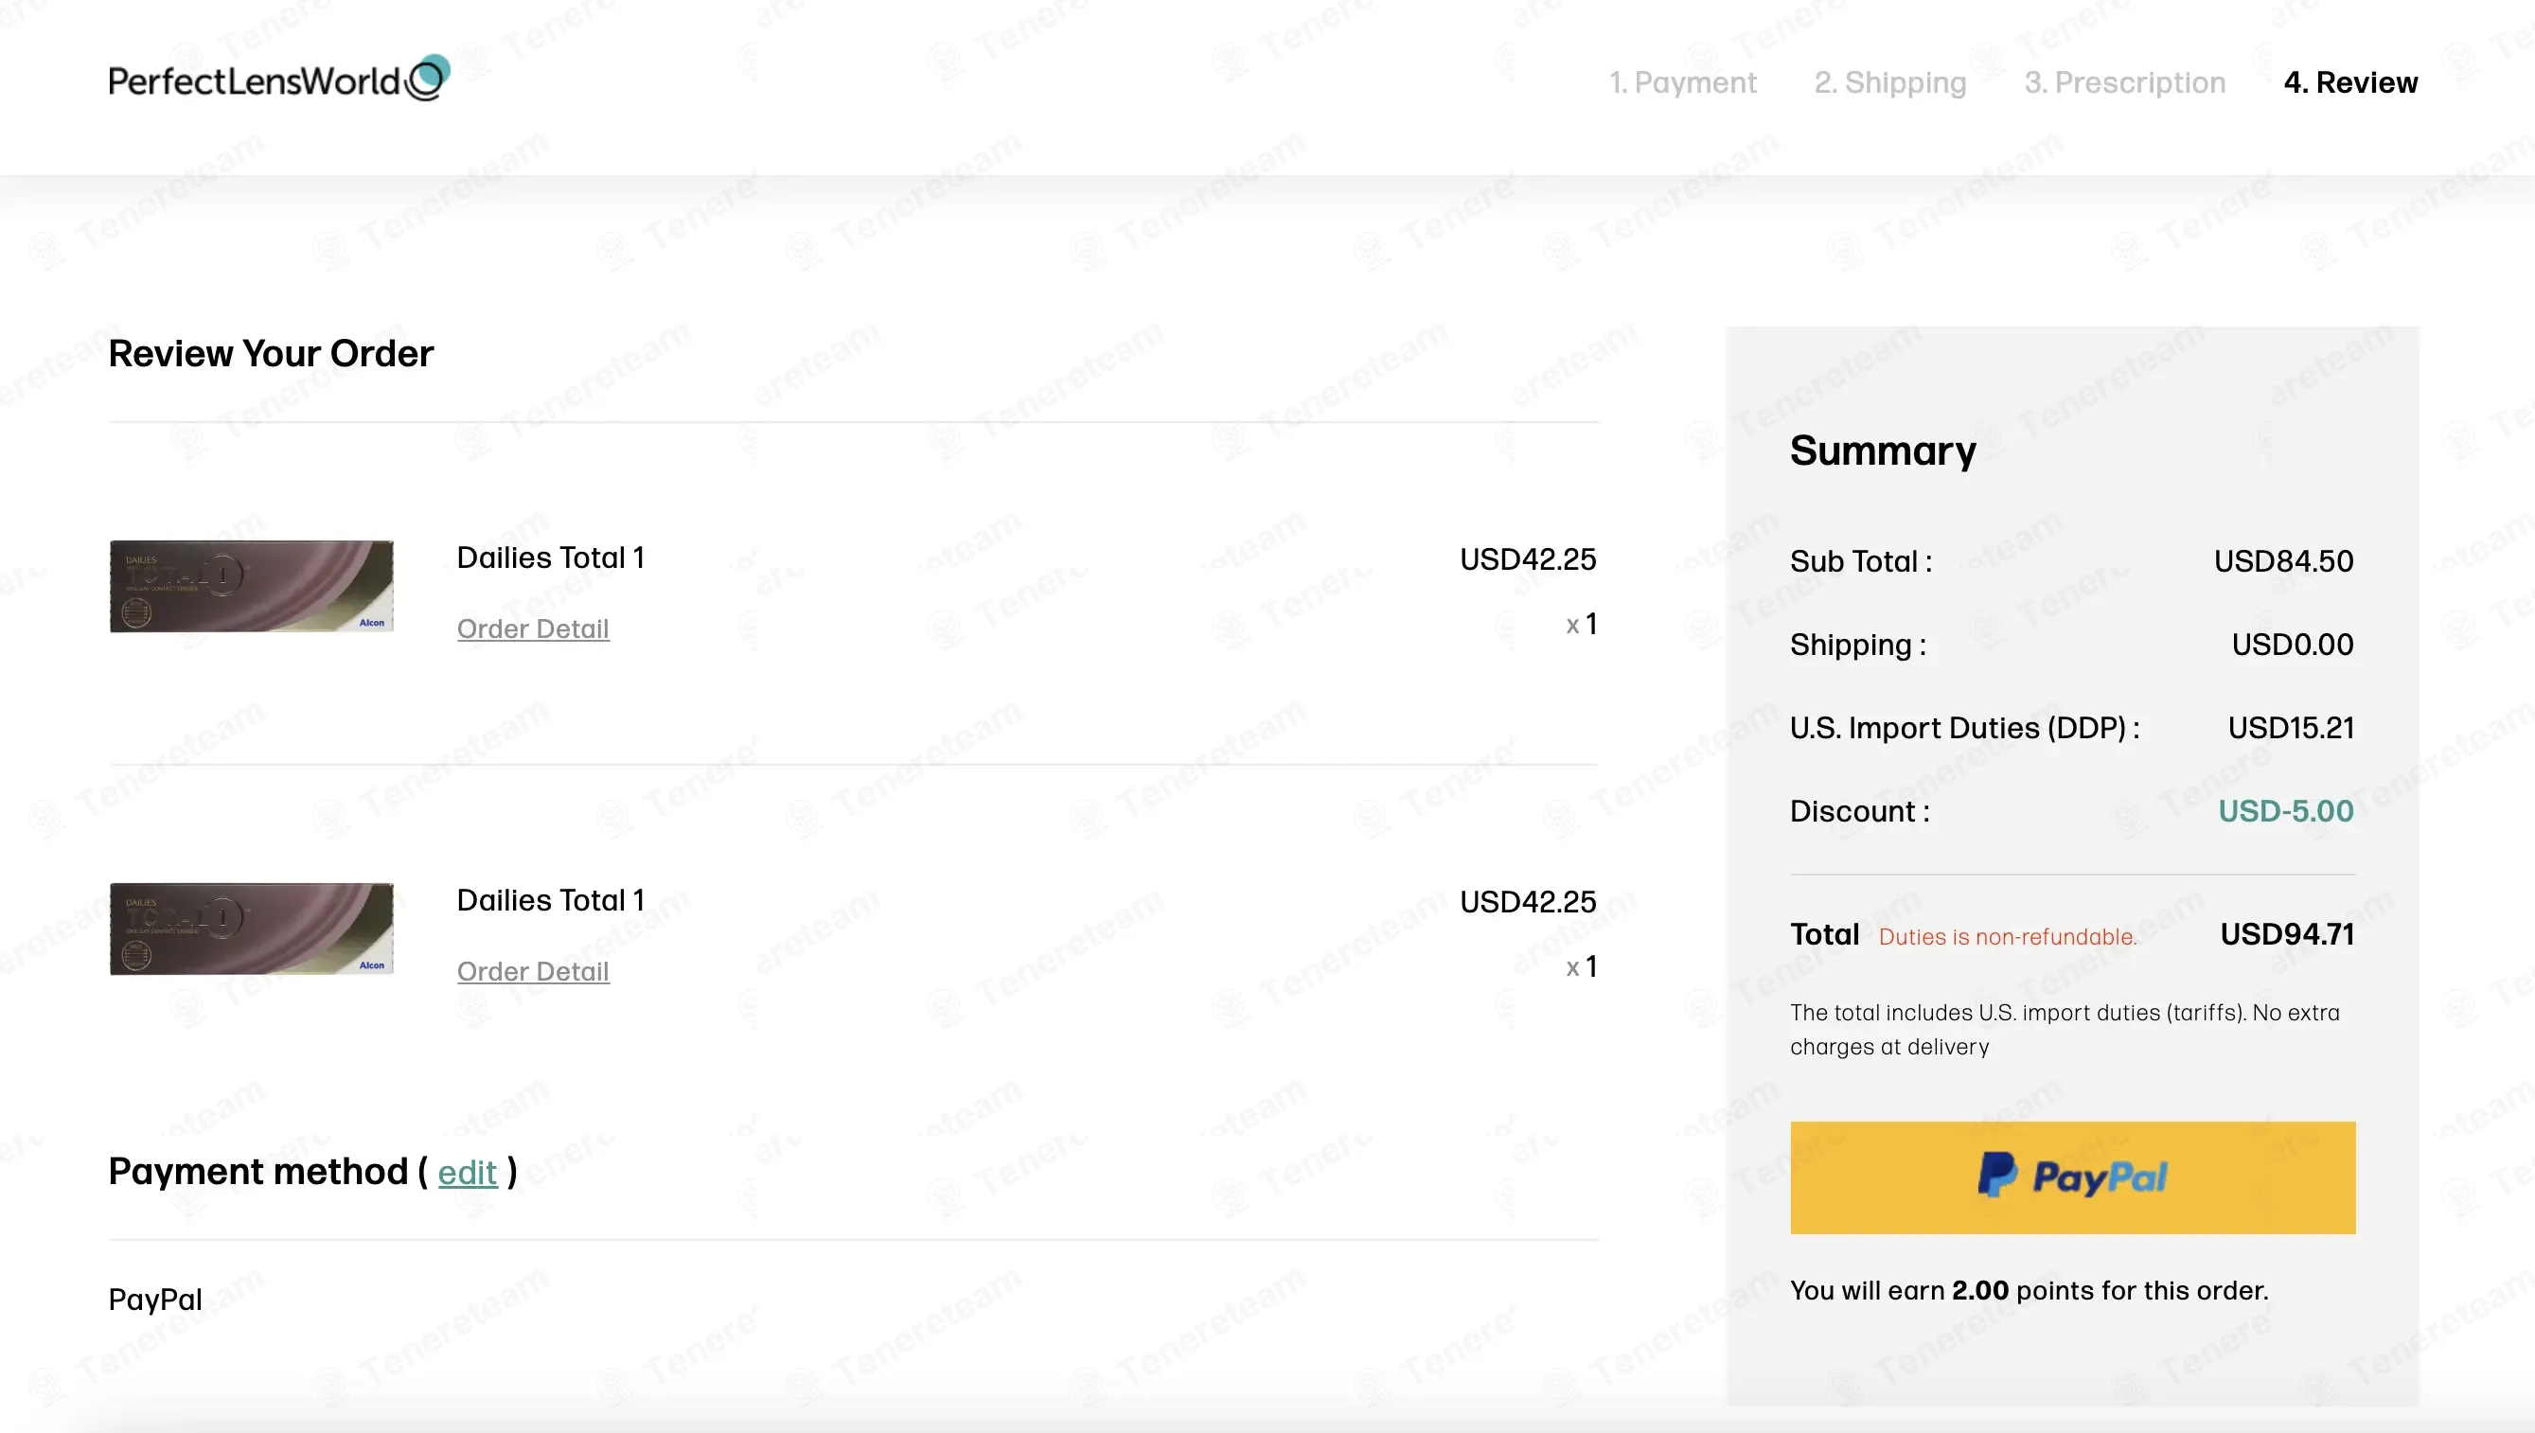2535x1433 pixels.
Task: Pay with the yellow PayPal button
Action: click(2072, 1177)
